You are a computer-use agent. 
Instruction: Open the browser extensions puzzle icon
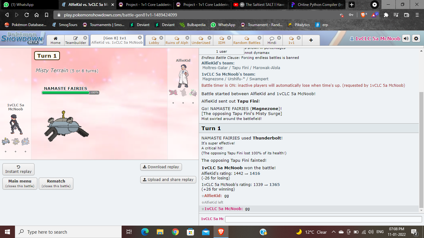[x=386, y=15]
